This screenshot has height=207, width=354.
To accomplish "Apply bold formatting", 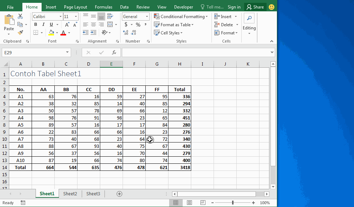I will click(x=35, y=24).
